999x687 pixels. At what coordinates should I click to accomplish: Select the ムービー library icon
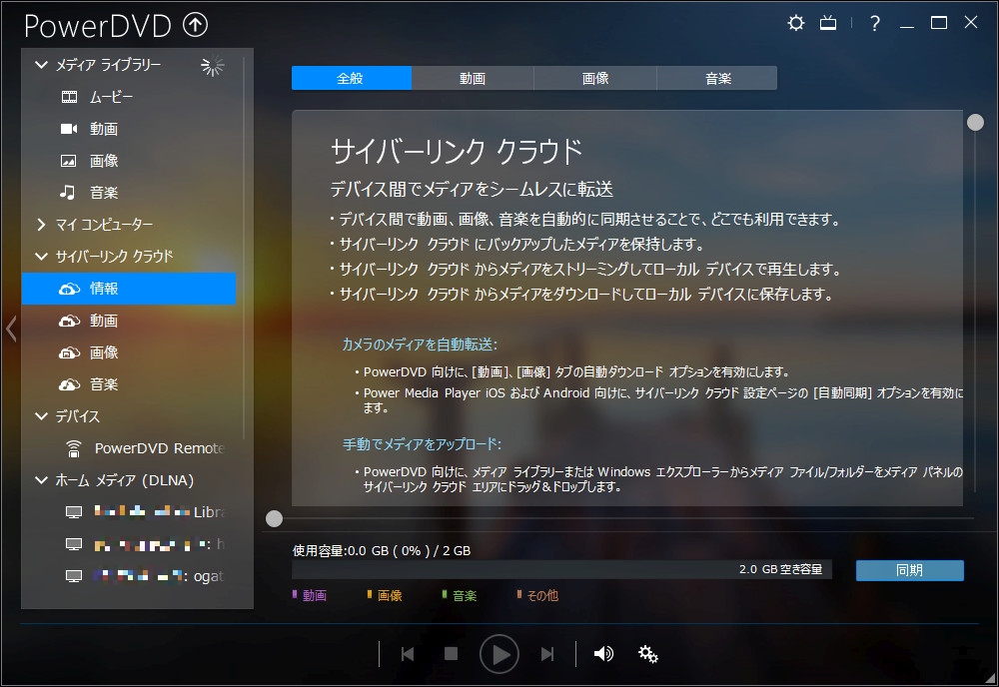68,96
